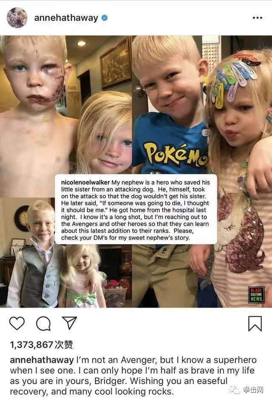View the 1,373,867 likes list

tap(41, 345)
